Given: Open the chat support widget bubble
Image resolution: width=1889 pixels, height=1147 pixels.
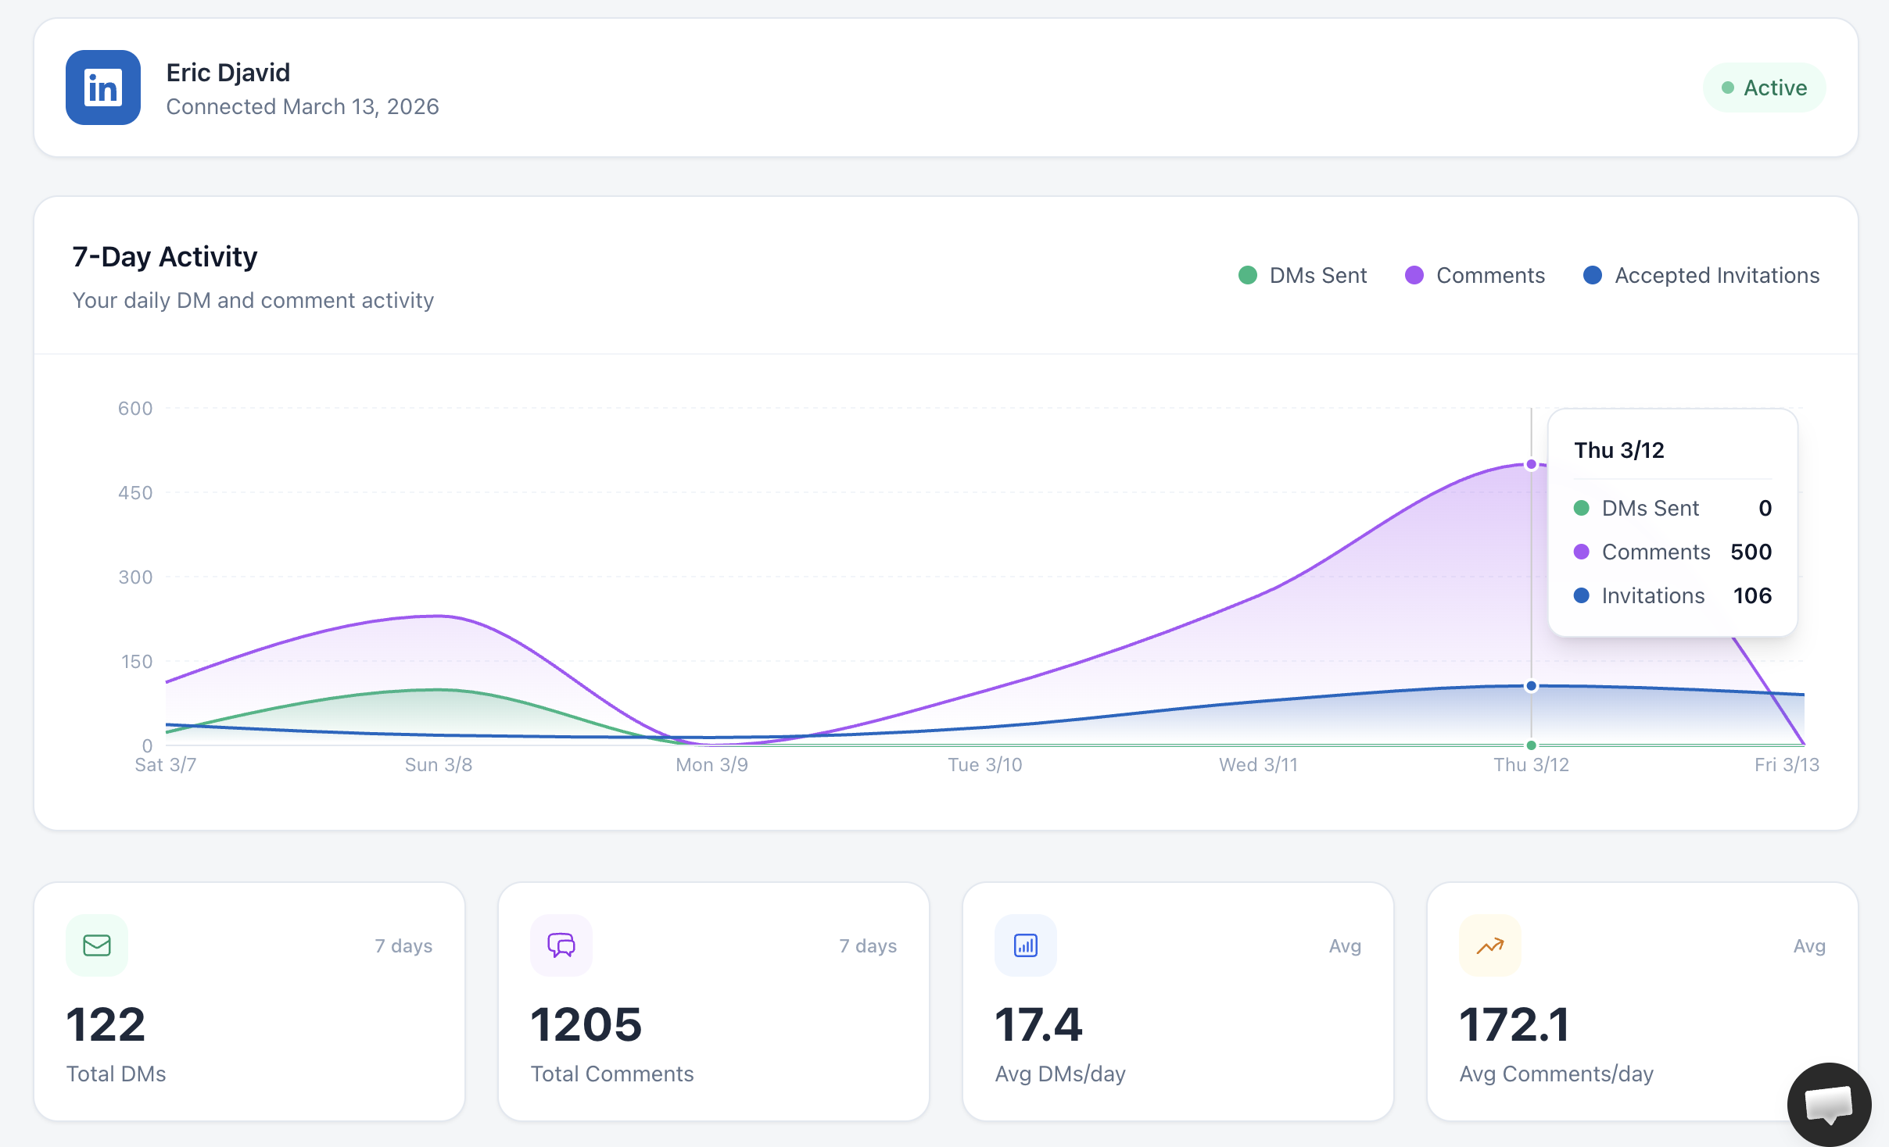Looking at the screenshot, I should pos(1828,1104).
